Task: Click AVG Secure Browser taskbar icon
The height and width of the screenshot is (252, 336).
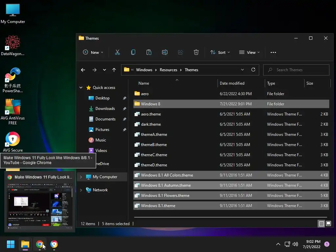Action: (x=54, y=244)
